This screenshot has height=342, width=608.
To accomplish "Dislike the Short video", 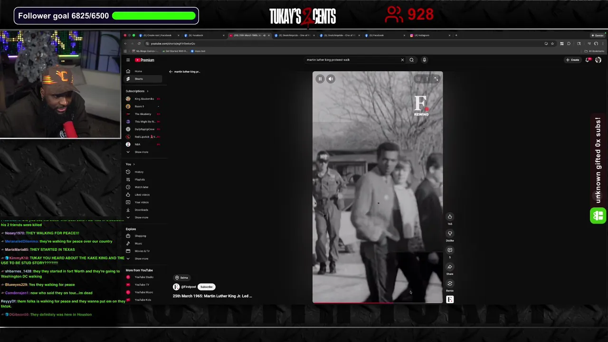I will (450, 233).
